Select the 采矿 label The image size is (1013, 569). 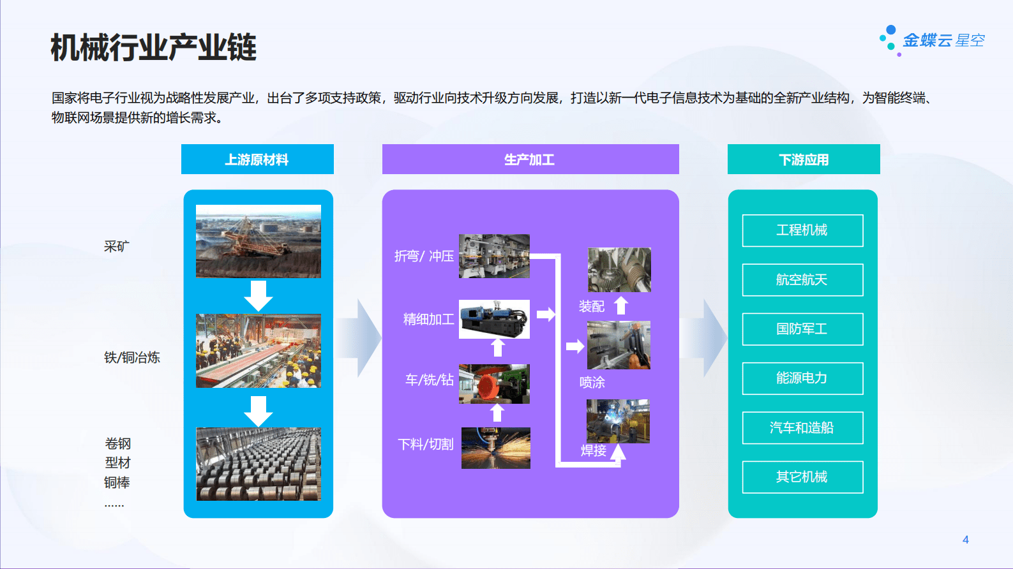pos(117,247)
